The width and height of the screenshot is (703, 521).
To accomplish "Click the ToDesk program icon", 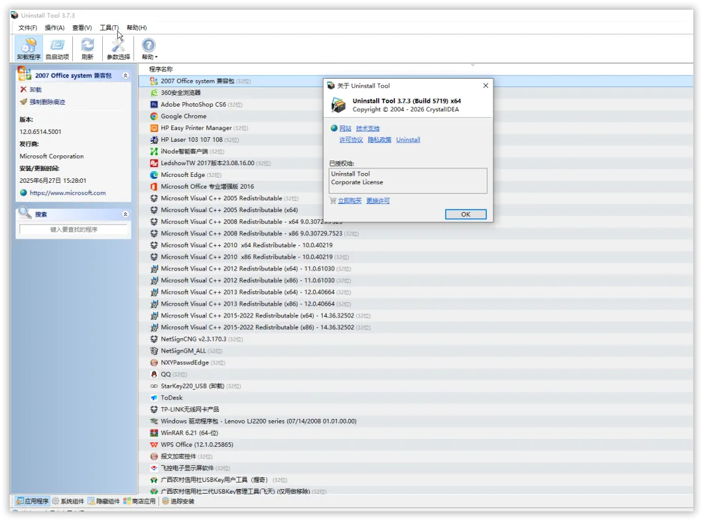I will (x=154, y=398).
